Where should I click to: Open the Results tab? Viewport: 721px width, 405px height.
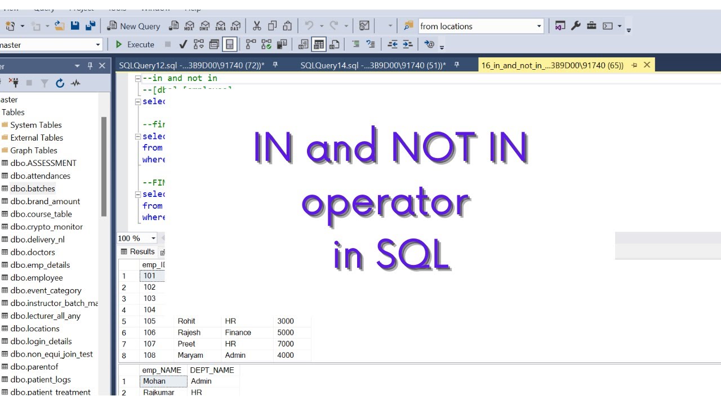click(138, 251)
